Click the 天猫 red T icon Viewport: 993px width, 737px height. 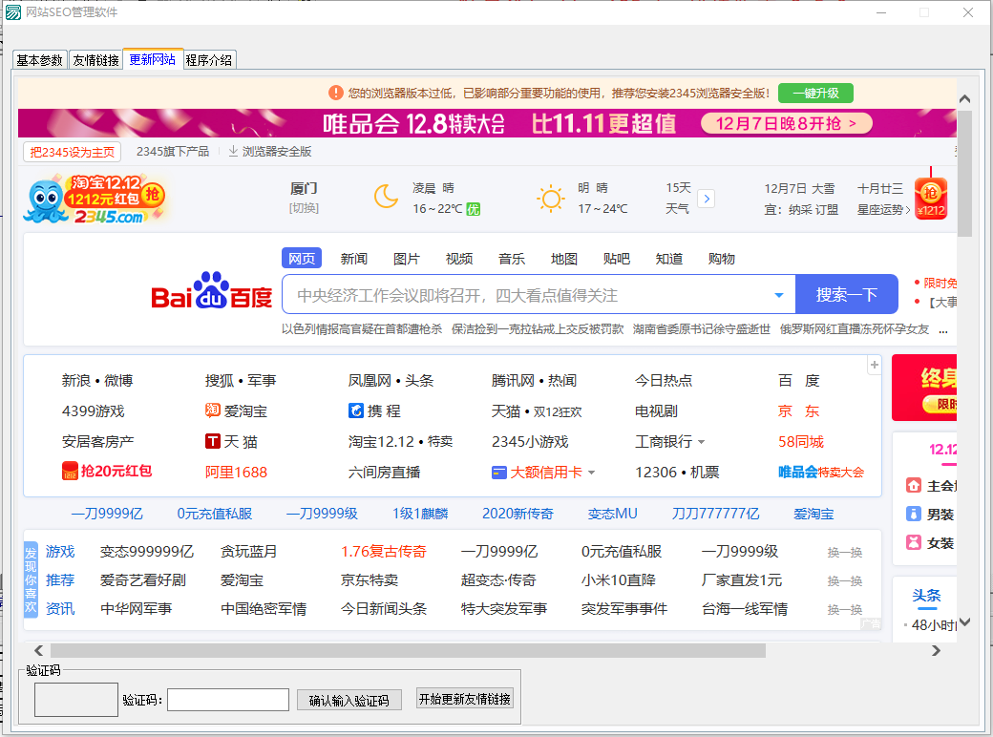[x=213, y=441]
